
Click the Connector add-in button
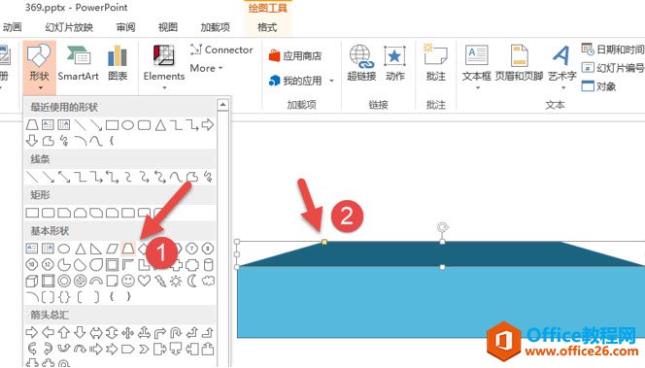coord(221,50)
